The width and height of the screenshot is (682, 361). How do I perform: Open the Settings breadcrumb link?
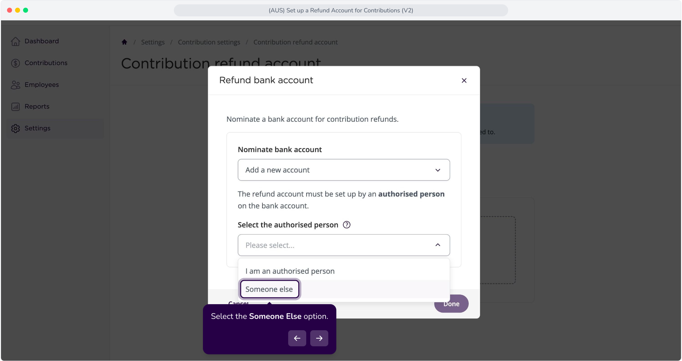coord(153,42)
